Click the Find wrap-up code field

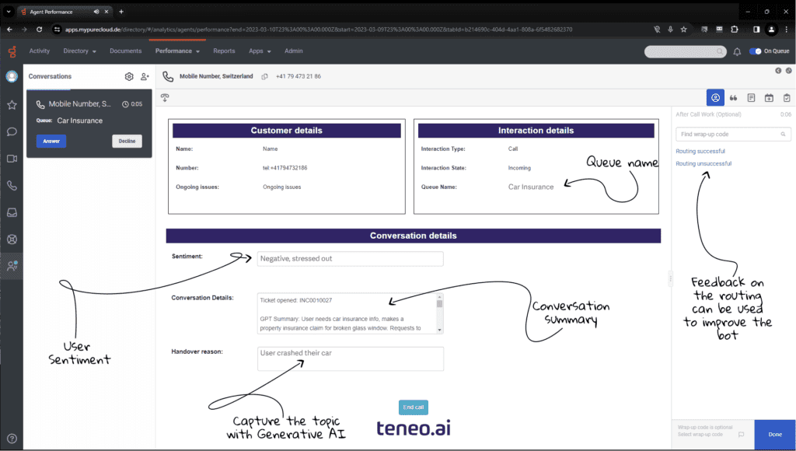coord(724,135)
